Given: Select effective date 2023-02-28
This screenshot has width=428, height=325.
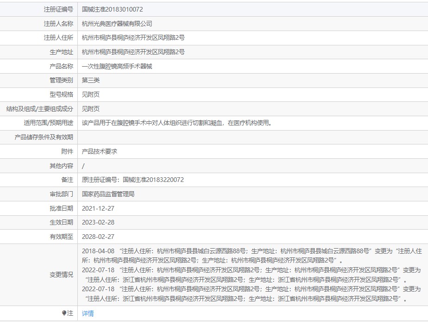Looking at the screenshot, I should point(98,222).
